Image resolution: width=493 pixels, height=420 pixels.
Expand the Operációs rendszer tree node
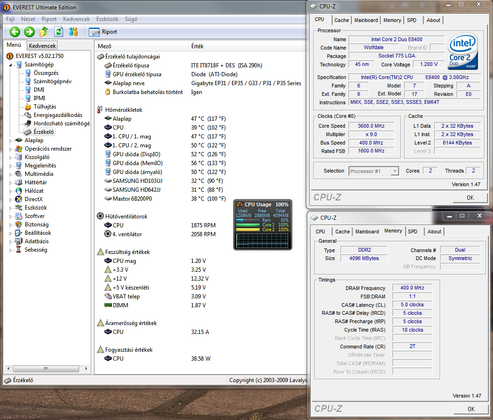pyautogui.click(x=10, y=149)
